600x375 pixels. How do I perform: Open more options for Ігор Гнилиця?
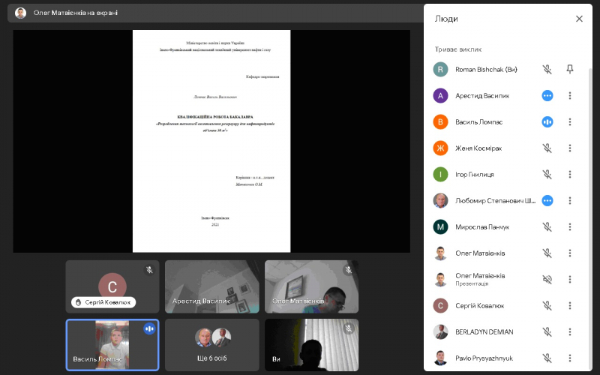coord(570,175)
